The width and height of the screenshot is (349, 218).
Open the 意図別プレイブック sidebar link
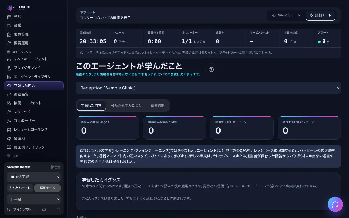pos(34,147)
